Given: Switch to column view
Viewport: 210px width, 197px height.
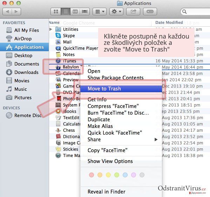Looking at the screenshot, I should pos(75,12).
